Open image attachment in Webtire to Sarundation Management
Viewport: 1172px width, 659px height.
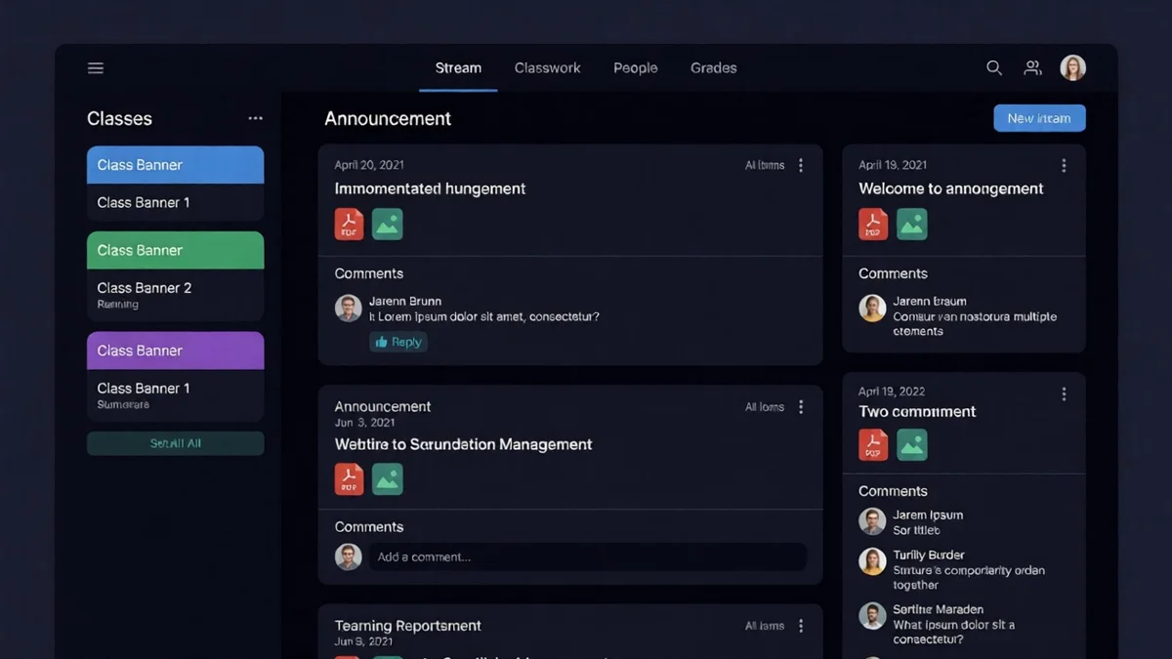pos(388,478)
